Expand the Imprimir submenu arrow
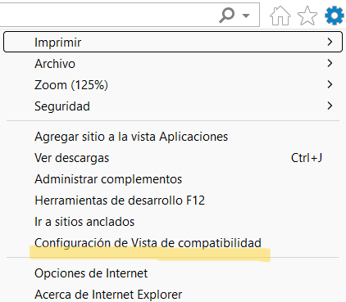 coord(330,42)
